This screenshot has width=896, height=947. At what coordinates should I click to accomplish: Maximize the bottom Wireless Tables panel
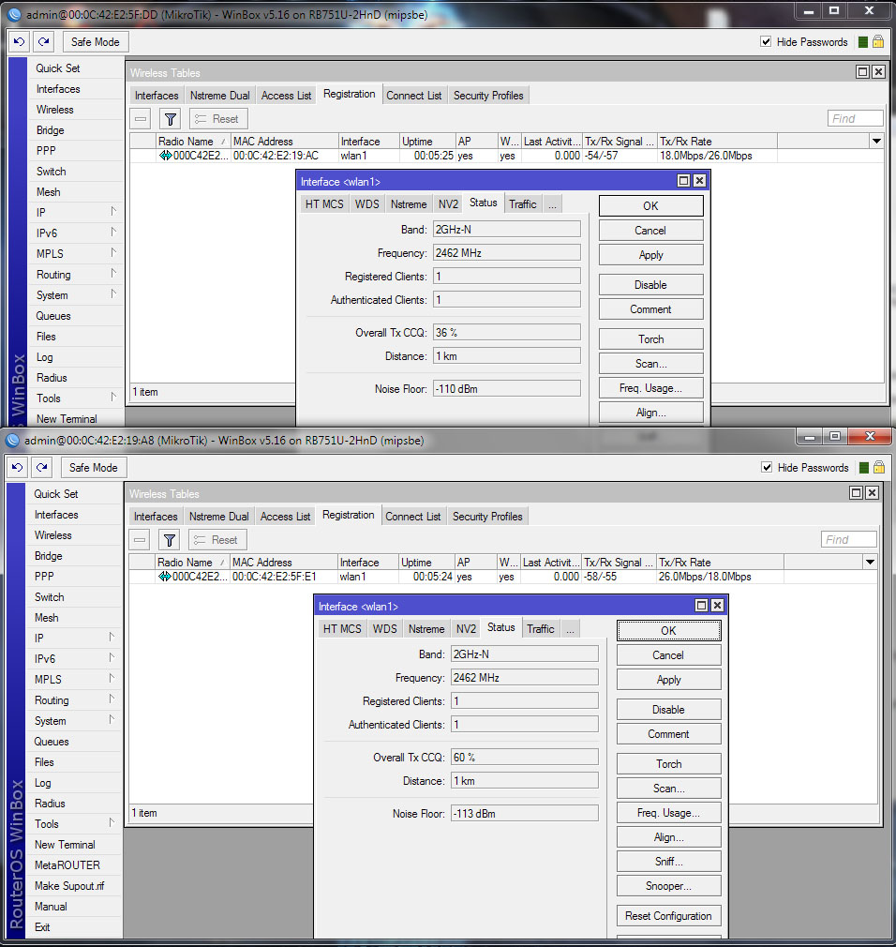point(856,493)
